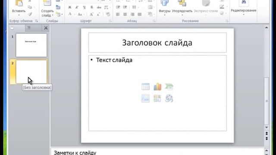Image resolution: width=276 pixels, height=155 pixels.
Task: Click the Format Painter brush icon
Action: click(30, 14)
